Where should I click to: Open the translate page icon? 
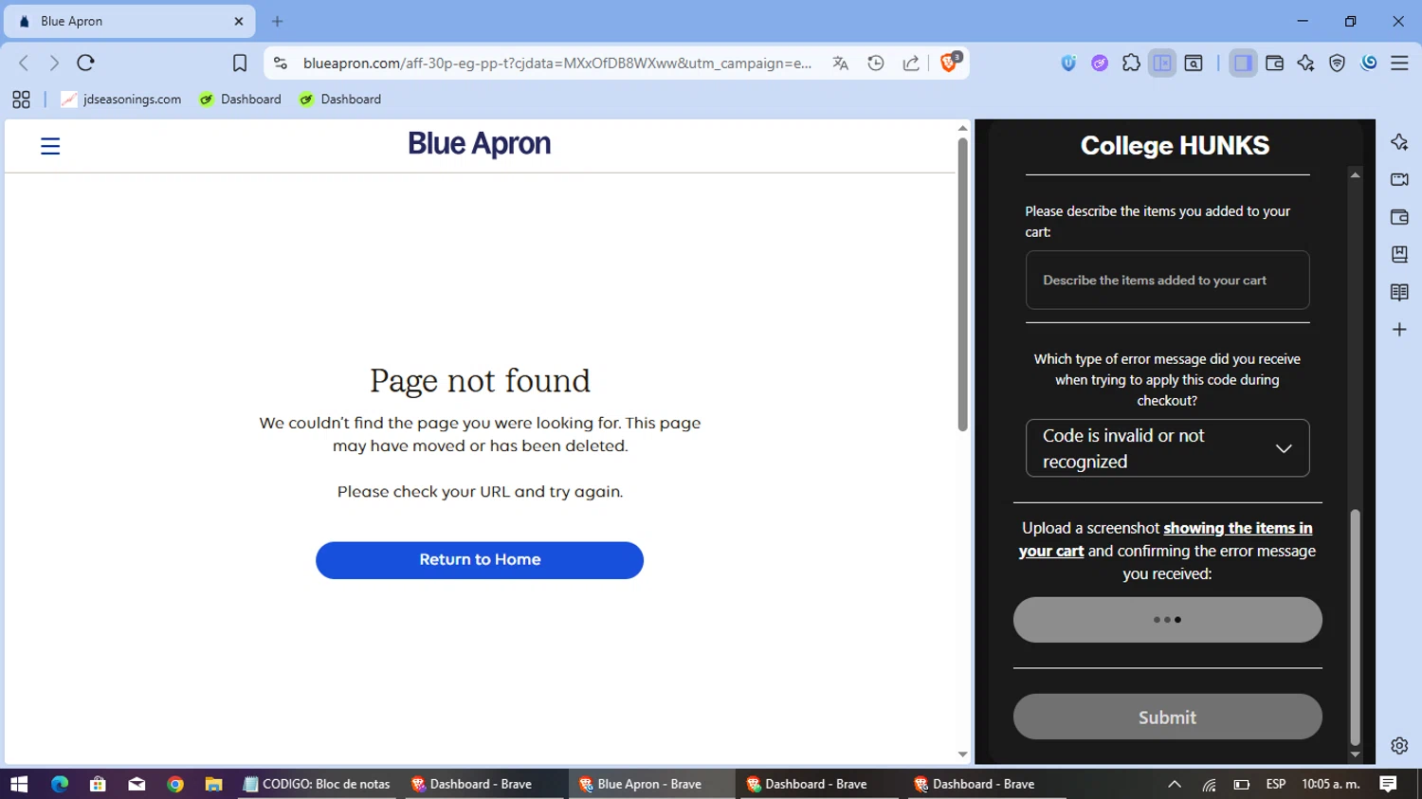coord(840,63)
